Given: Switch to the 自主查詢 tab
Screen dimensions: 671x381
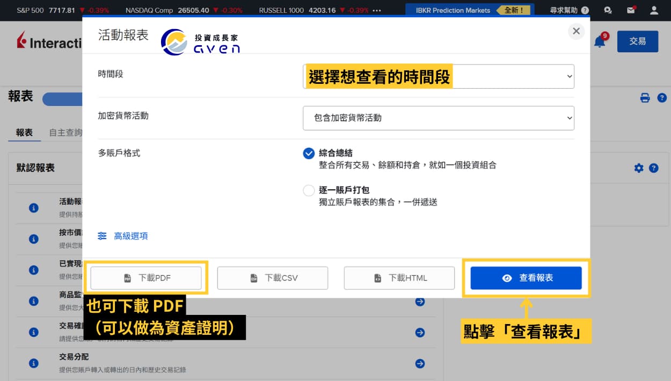Looking at the screenshot, I should (x=65, y=132).
